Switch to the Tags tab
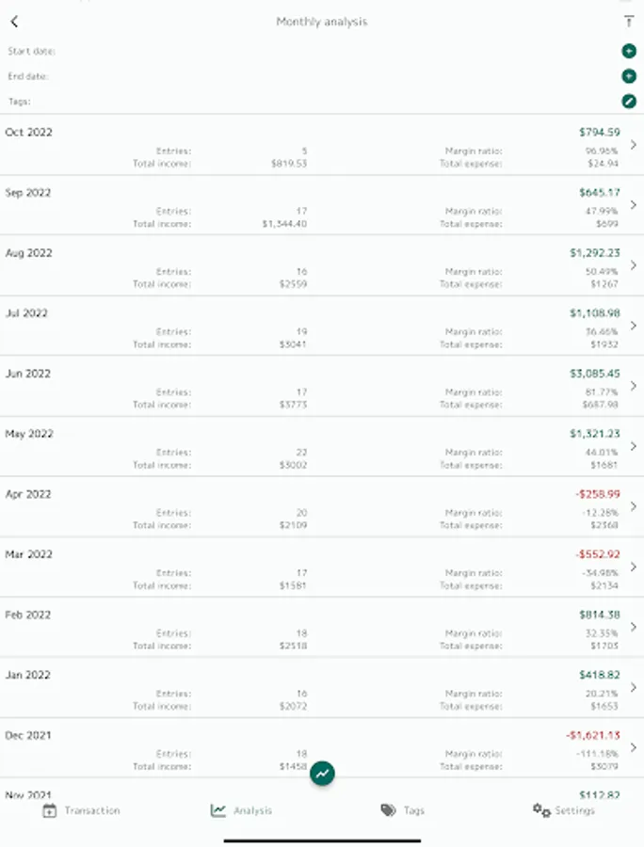The width and height of the screenshot is (644, 847). [x=402, y=810]
